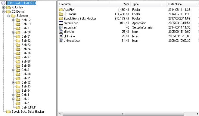Click the 340,173 KB size cell
The height and width of the screenshot is (116, 199).
click(x=122, y=19)
